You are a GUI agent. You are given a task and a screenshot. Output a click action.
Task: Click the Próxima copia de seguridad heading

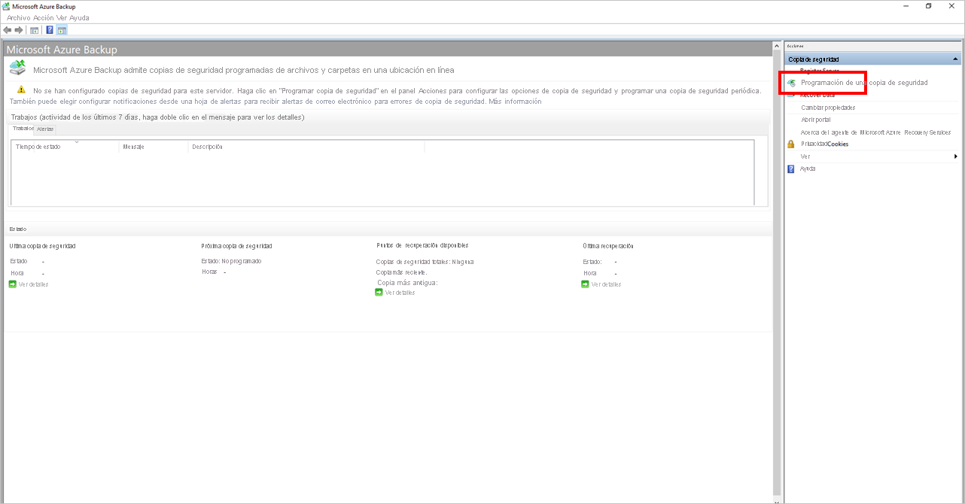click(x=236, y=246)
